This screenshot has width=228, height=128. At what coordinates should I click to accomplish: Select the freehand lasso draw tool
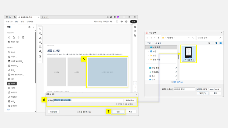(x=40, y=42)
